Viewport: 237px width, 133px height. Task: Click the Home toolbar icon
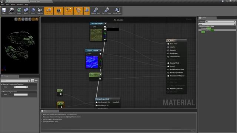pos(33,11)
